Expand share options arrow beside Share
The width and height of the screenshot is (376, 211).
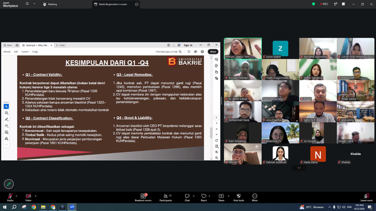[x=229, y=196]
